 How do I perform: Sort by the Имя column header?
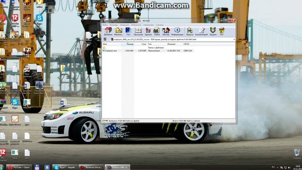(111, 44)
